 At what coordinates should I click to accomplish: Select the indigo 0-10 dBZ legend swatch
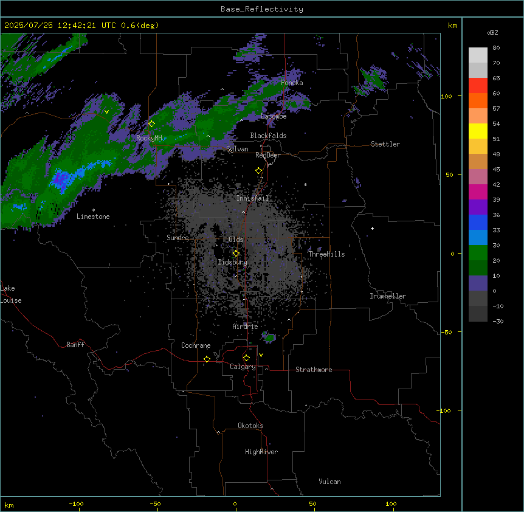point(478,283)
